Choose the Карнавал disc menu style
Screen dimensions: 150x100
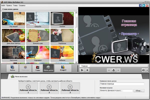36,53
